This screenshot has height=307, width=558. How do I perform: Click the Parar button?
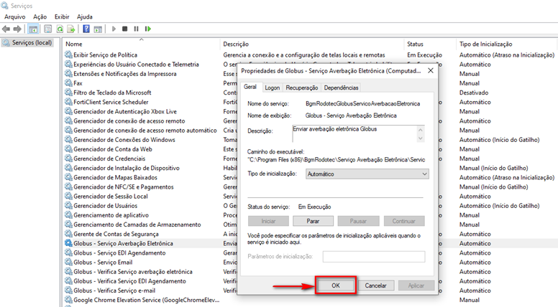tap(314, 221)
